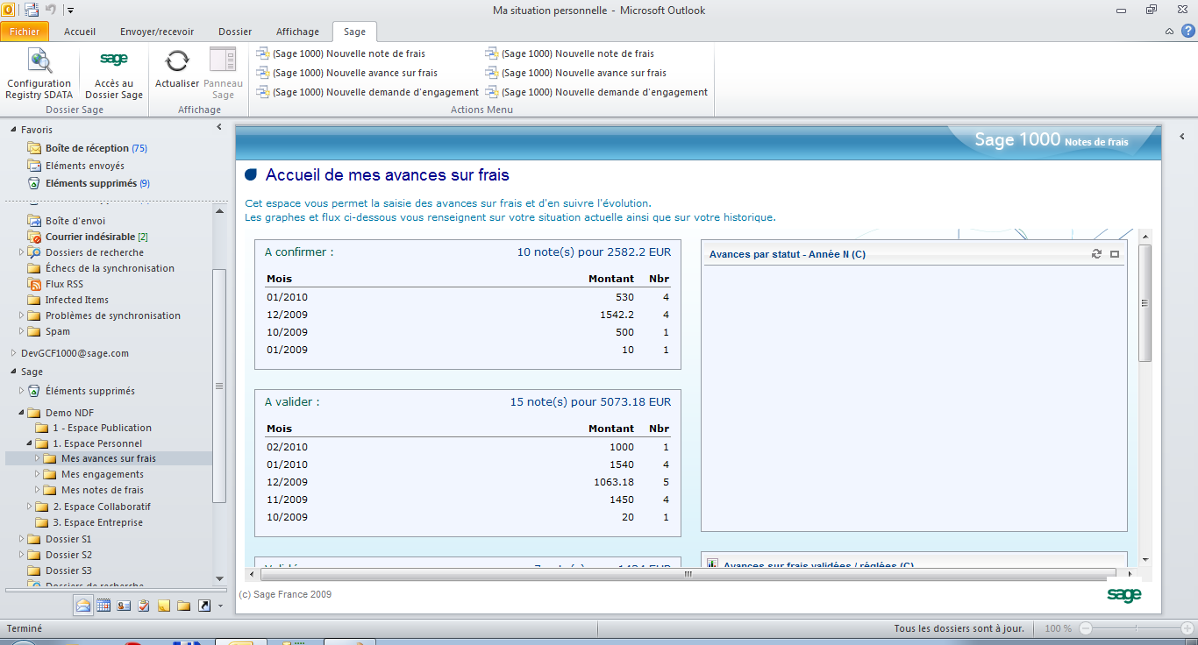Screen dimensions: 1198x645
Task: Switch to Notes view in navigation bar
Action: (x=164, y=606)
